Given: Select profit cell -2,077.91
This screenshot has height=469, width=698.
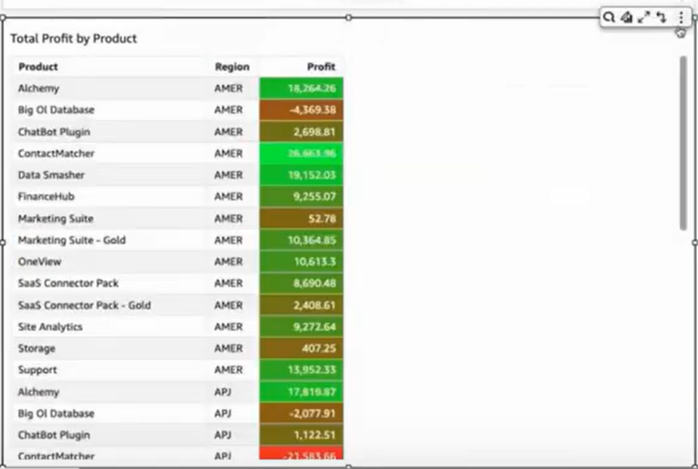Looking at the screenshot, I should [x=301, y=414].
